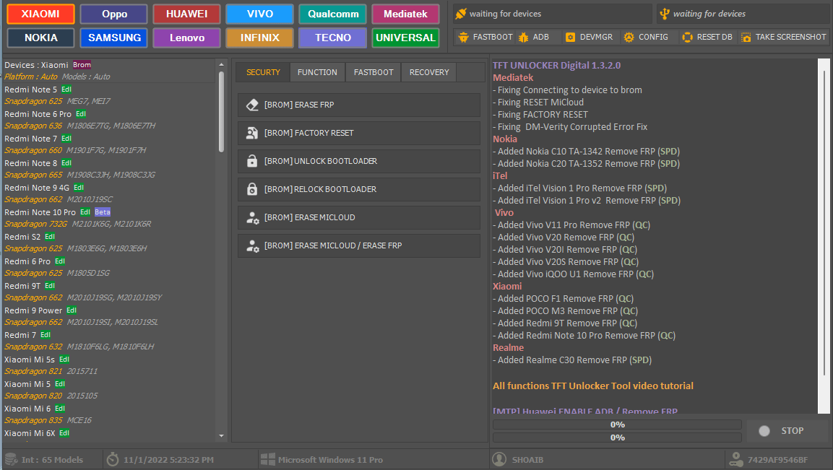Run the [BROM] ERASE FRP operation
833x470 pixels.
[359, 104]
